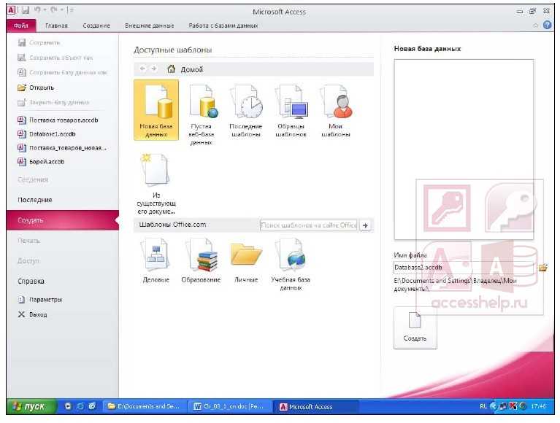This screenshot has height=423, width=560.
Task: Switch to the Главная ribbon tab
Action: pos(56,26)
